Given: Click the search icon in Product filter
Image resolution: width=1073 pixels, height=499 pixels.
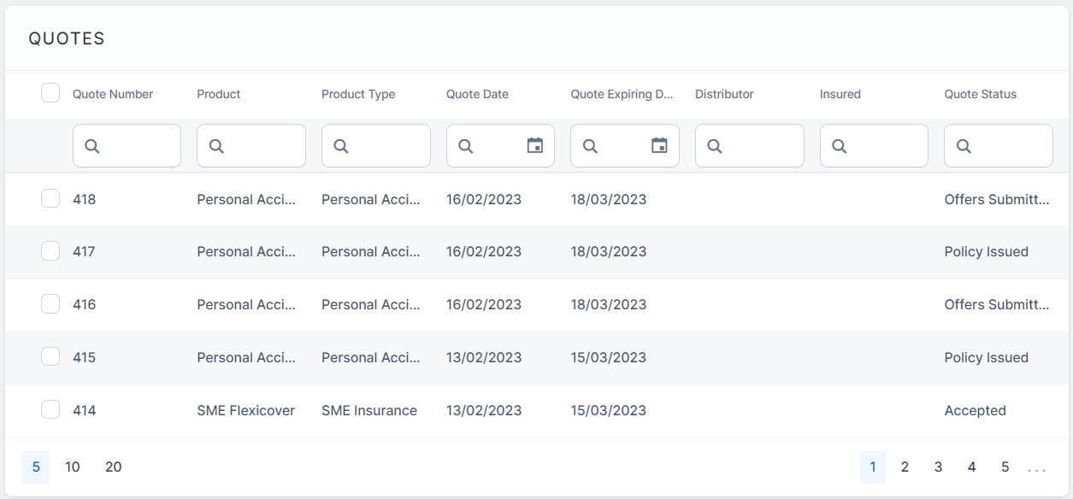Looking at the screenshot, I should (216, 146).
